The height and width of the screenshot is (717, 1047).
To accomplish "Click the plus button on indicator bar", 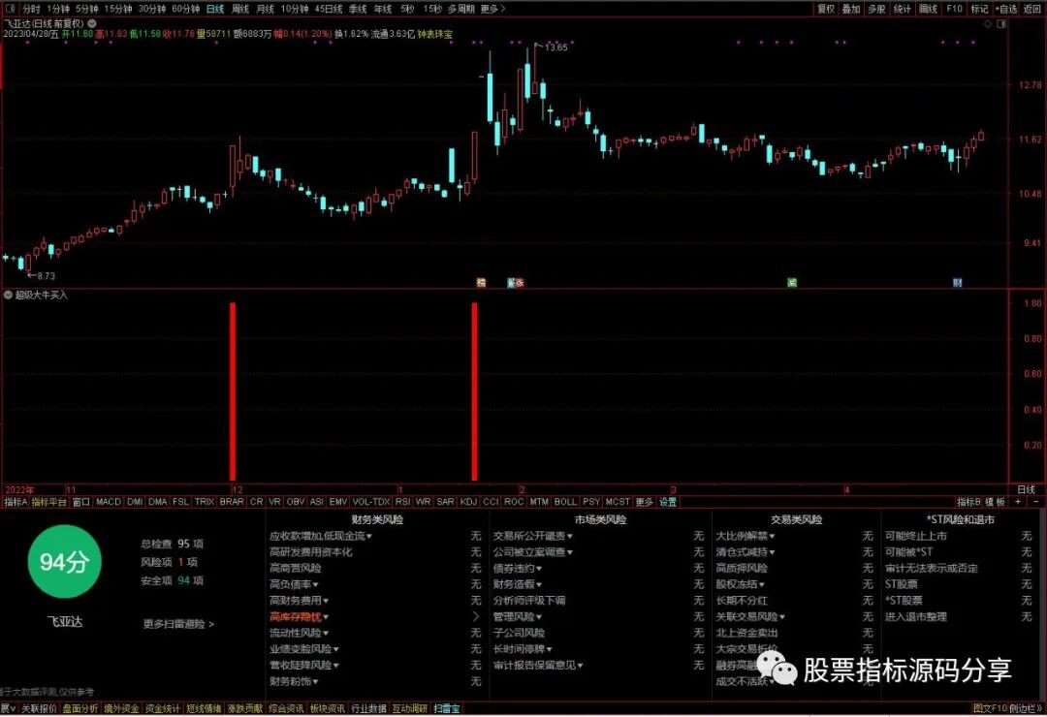I will (x=1018, y=501).
